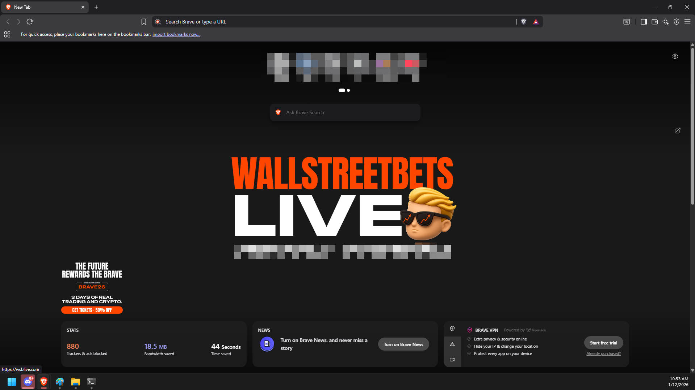Image resolution: width=695 pixels, height=390 pixels.
Task: Click the Ask Brave Search field
Action: click(345, 112)
